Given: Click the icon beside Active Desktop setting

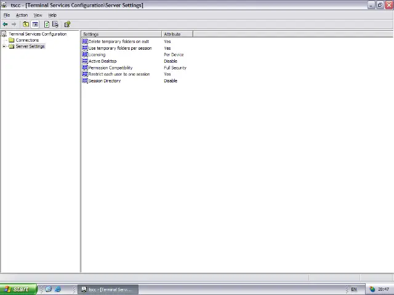Looking at the screenshot, I should pos(85,61).
